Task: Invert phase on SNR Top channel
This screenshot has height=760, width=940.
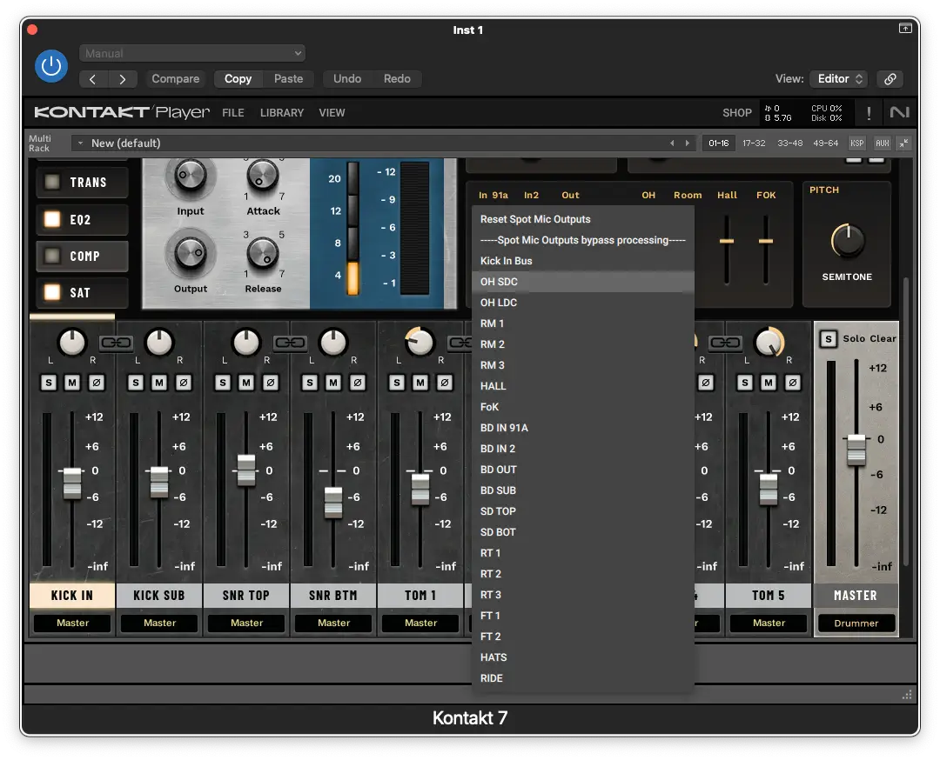Action: (x=271, y=382)
